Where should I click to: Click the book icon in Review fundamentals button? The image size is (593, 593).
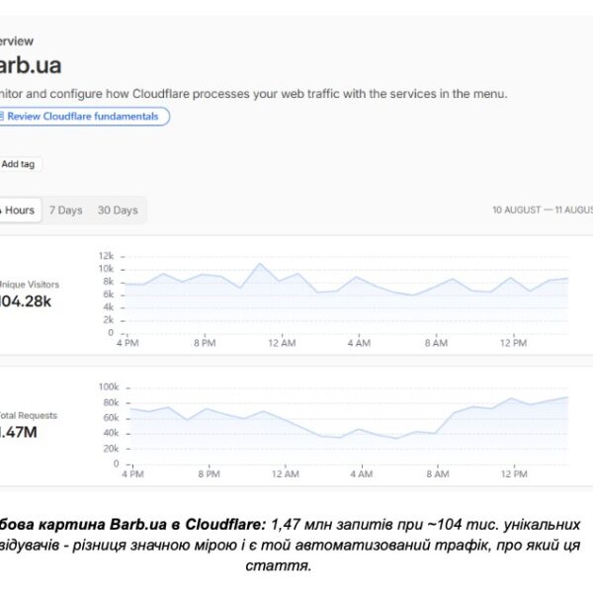pos(2,116)
